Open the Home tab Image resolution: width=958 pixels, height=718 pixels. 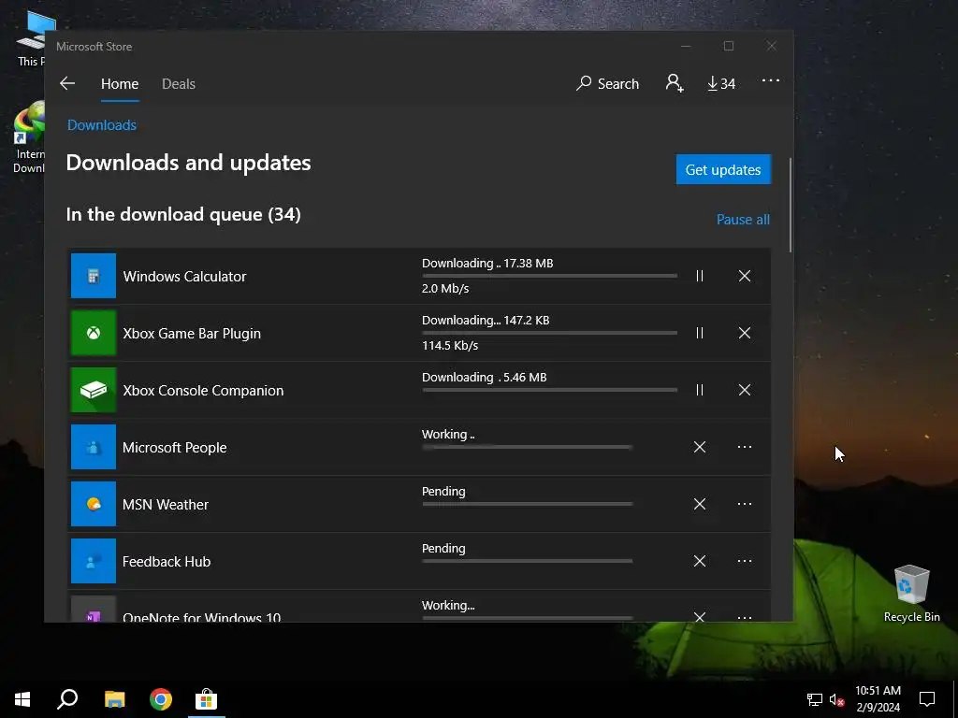(x=120, y=83)
